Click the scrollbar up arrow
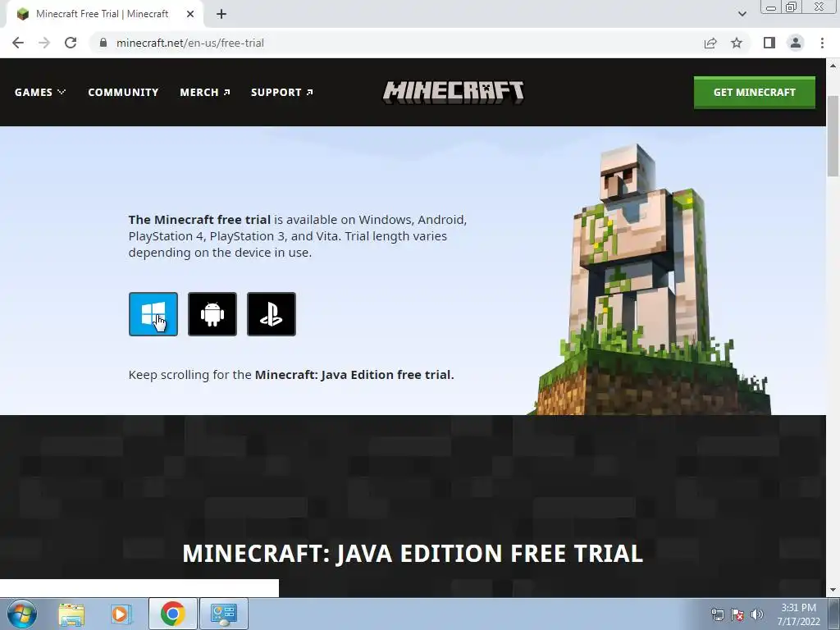840x630 pixels. 833,66
